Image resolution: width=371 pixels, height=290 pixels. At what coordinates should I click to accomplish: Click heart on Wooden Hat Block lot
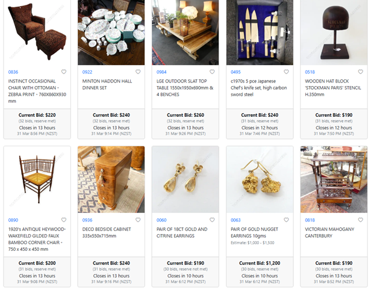361,72
